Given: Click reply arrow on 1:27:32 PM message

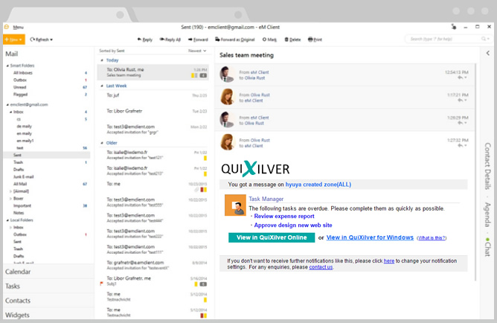Looking at the screenshot, I should 460,146.
